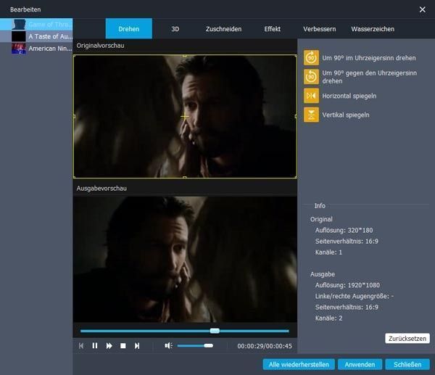435x375 pixels.
Task: Jump to the previous frame button
Action: click(81, 345)
